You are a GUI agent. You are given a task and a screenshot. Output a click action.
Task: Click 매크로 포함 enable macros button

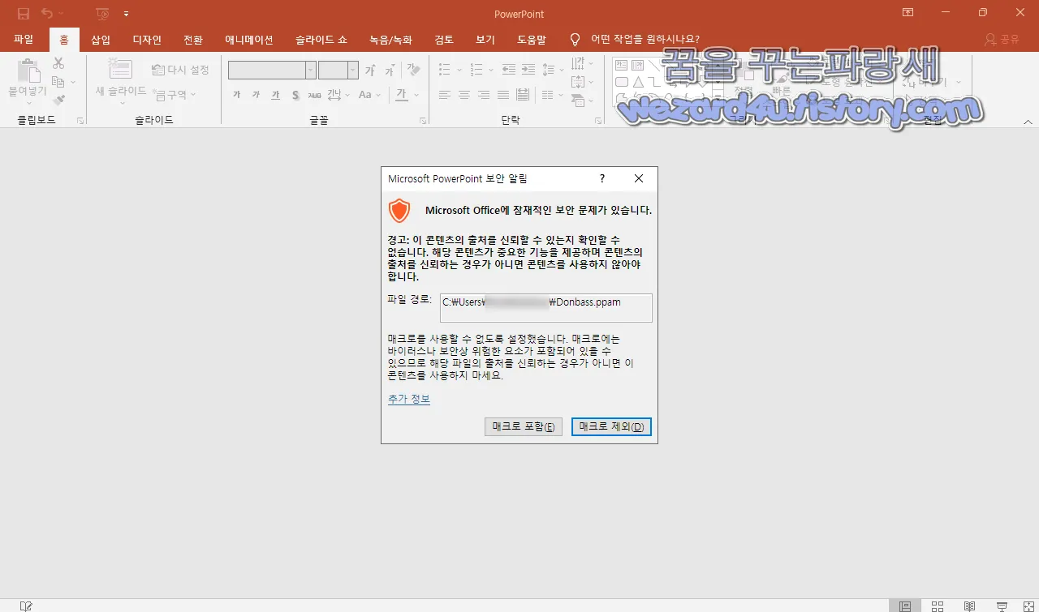point(524,426)
